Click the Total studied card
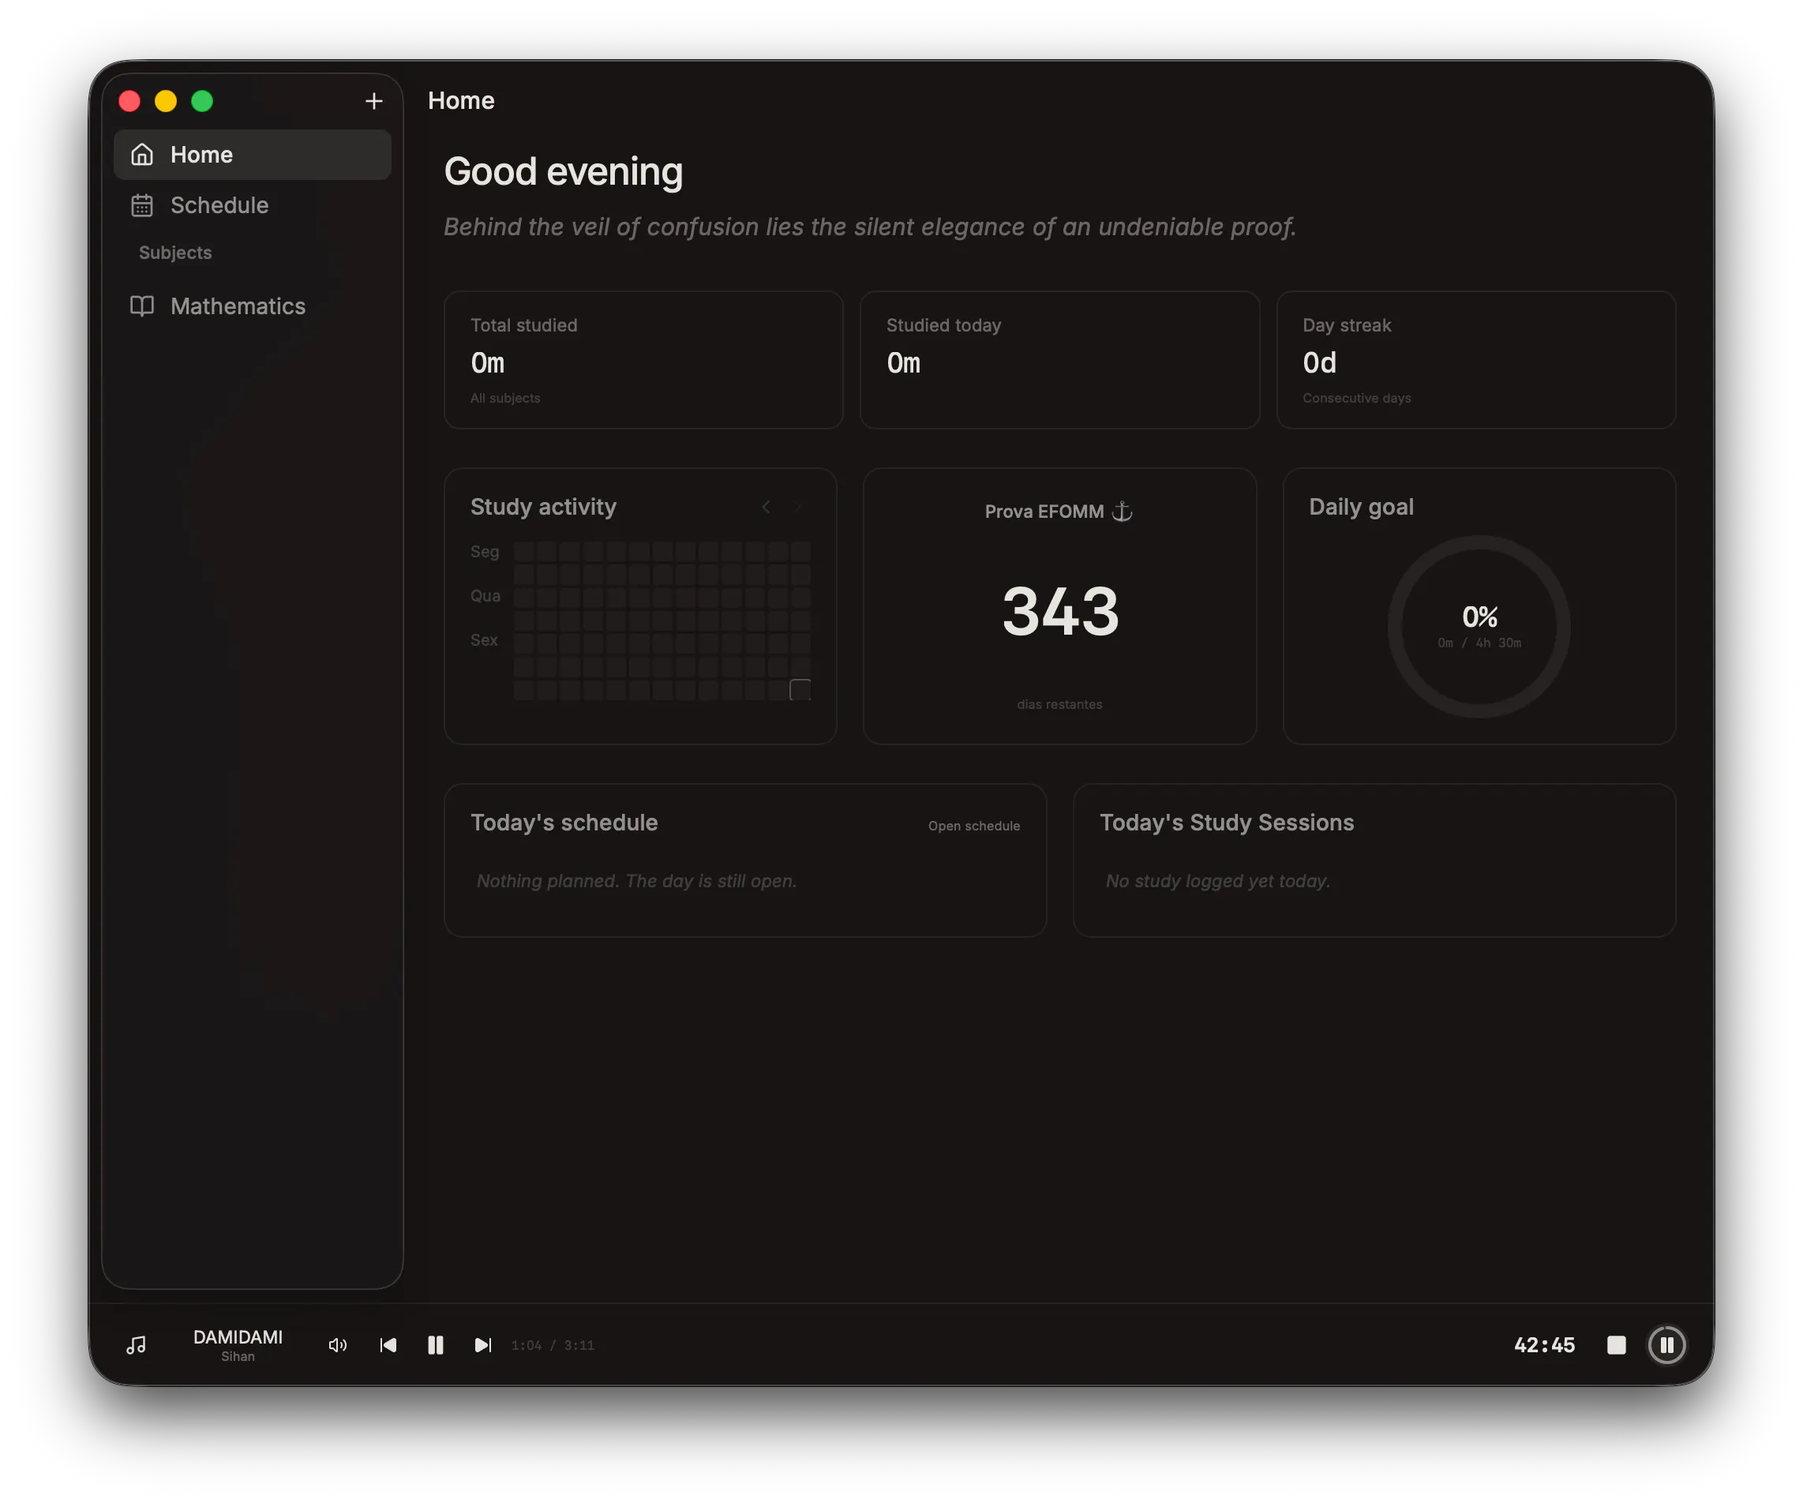 tap(643, 360)
